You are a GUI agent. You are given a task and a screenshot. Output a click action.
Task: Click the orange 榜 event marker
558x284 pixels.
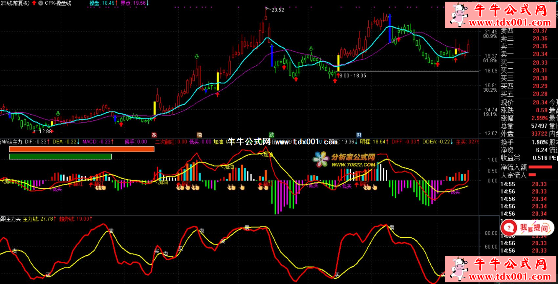199,135
